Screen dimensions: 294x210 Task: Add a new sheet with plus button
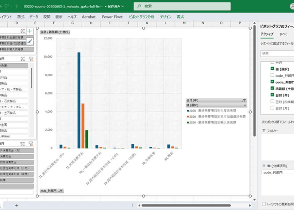pyautogui.click(x=17, y=205)
